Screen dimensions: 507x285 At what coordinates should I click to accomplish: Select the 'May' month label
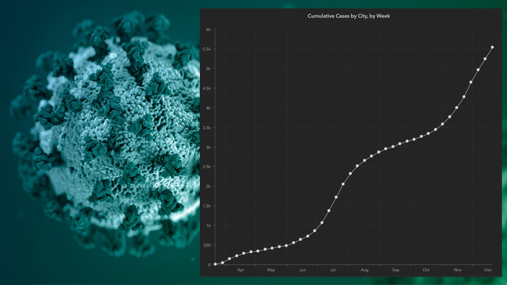(271, 270)
